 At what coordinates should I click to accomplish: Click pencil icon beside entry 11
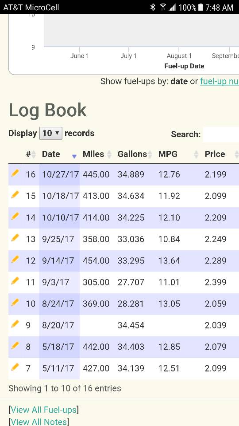click(15, 281)
